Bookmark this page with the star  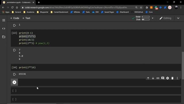[x=141, y=8]
